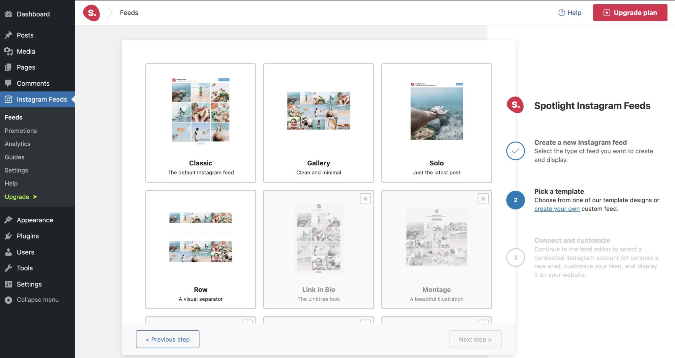Choose the Gallery template preview image
The width and height of the screenshot is (675, 358).
click(x=319, y=111)
